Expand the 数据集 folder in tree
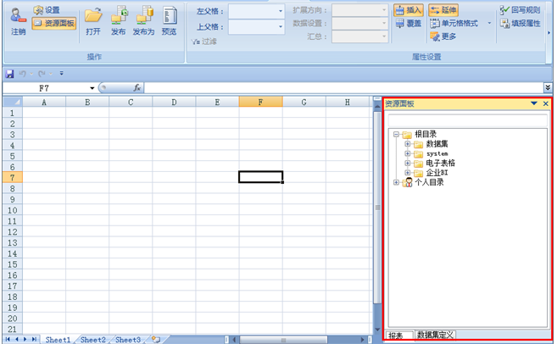 [408, 144]
